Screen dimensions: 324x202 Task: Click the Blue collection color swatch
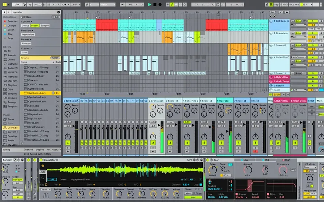5,34
